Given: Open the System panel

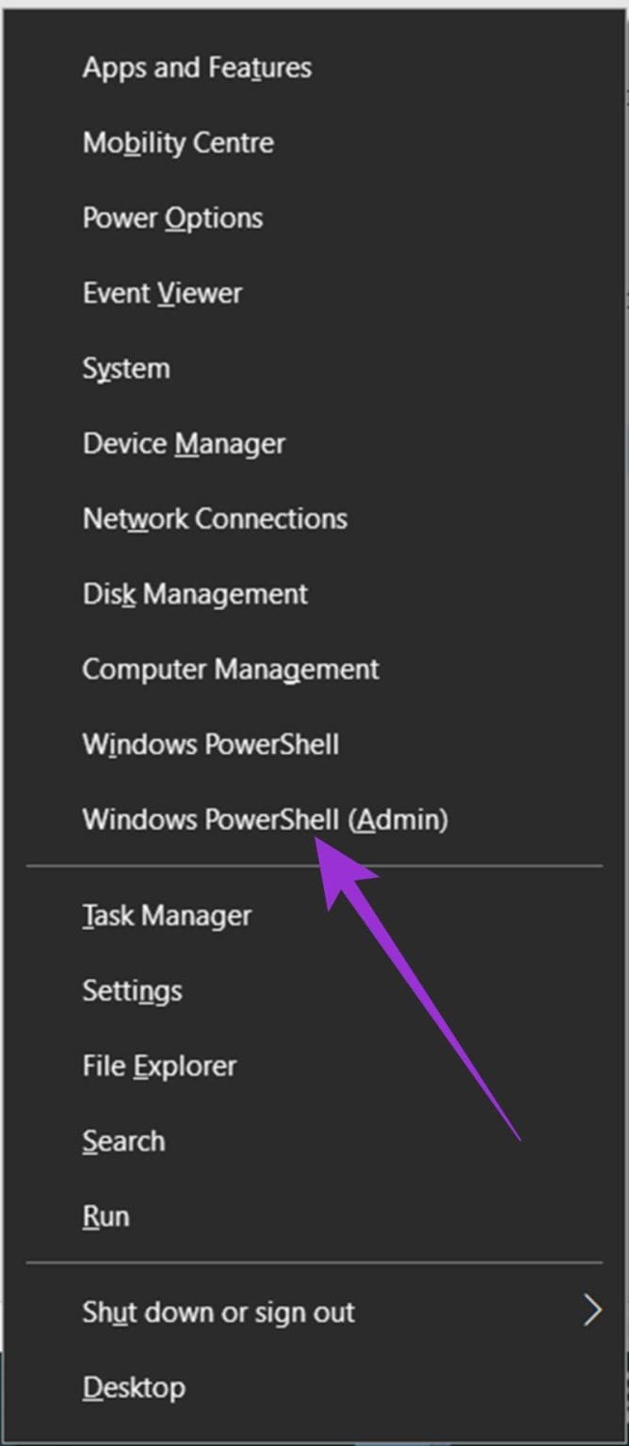Looking at the screenshot, I should pos(126,368).
